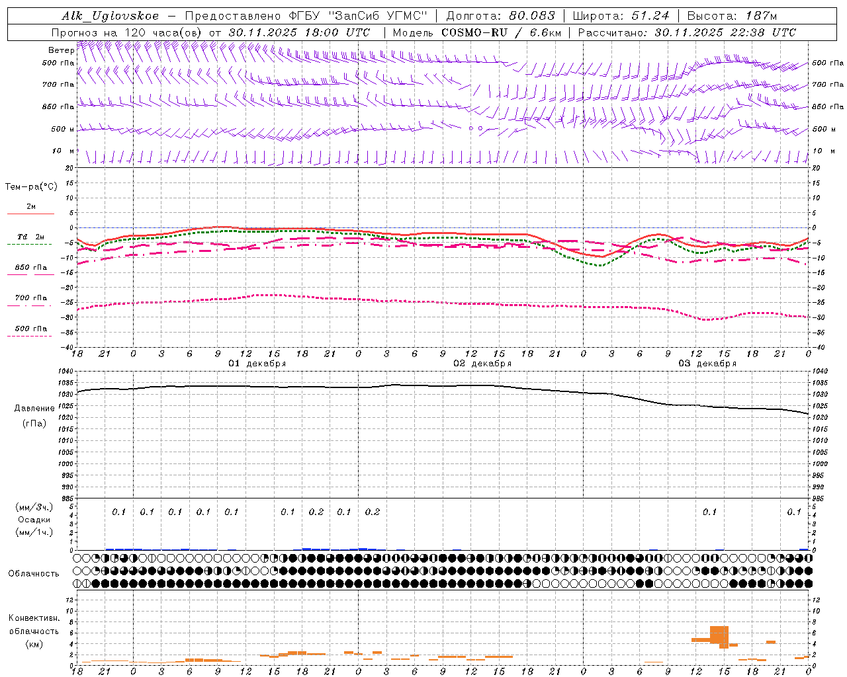Select the text Предоставлено ФГБУ "ЗапСиб УГМС"
This screenshot has height=677, width=847.
[306, 16]
